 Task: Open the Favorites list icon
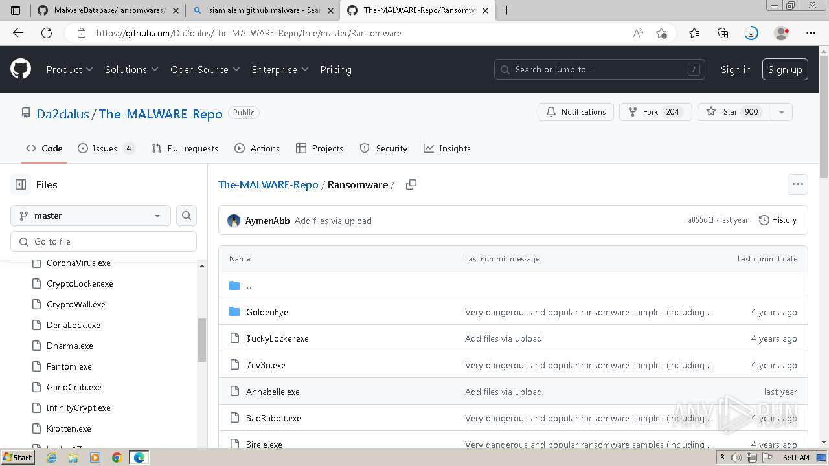(694, 33)
